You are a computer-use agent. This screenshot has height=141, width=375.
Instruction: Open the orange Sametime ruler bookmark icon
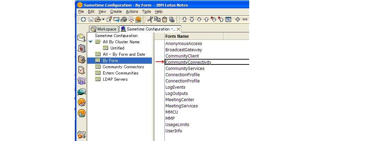click(x=82, y=113)
